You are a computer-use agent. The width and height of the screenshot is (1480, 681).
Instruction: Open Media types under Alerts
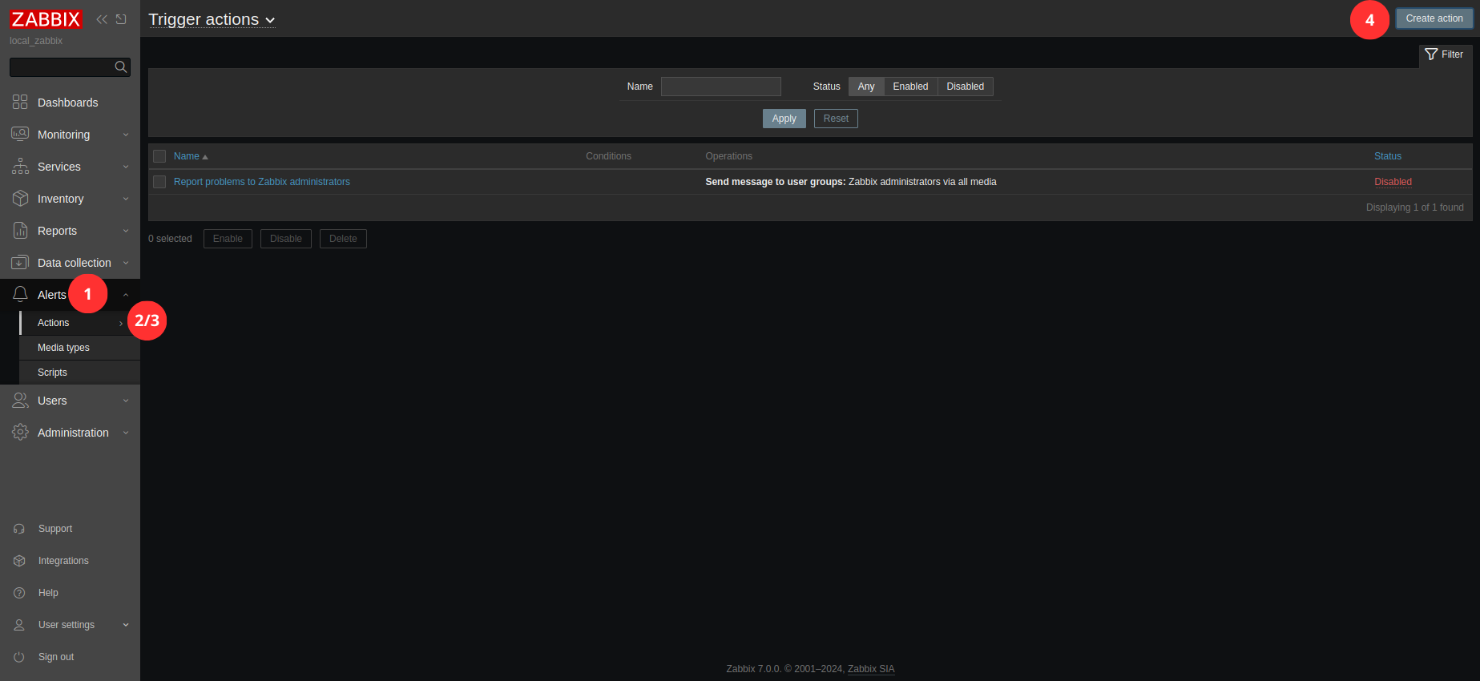(x=79, y=348)
